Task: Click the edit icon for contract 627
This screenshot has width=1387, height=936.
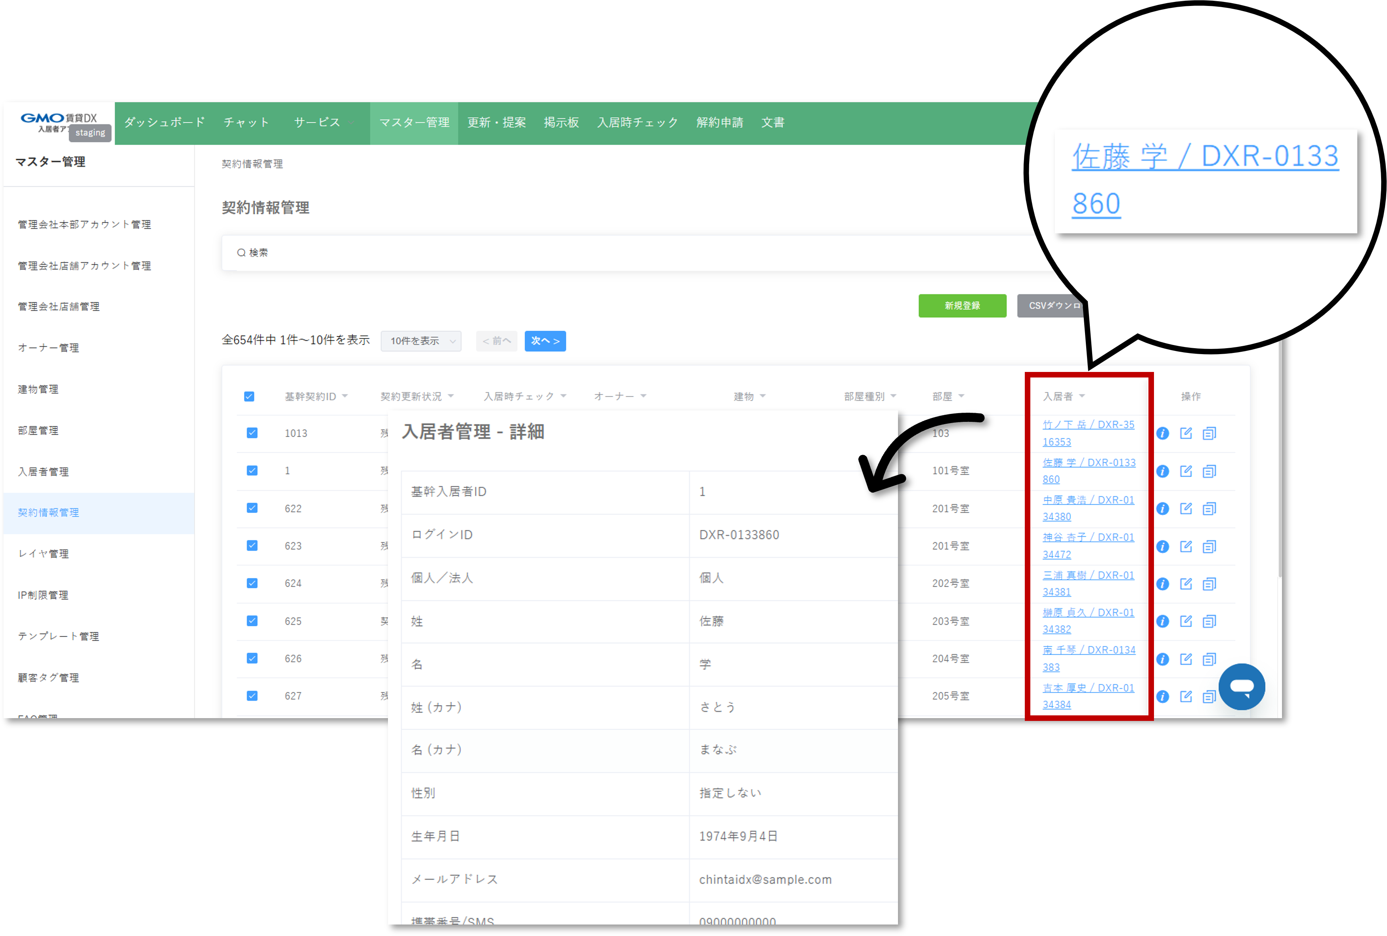Action: (x=1186, y=696)
